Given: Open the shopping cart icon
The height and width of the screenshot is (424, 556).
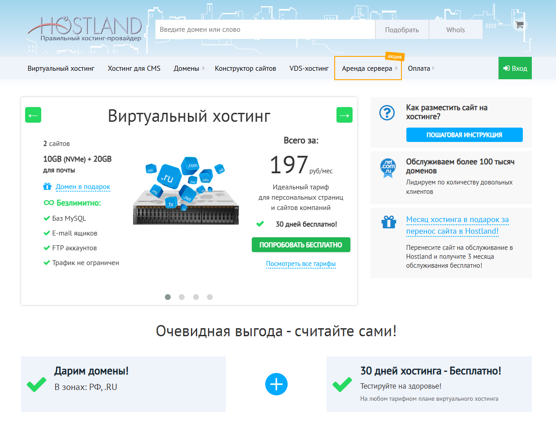Looking at the screenshot, I should point(520,25).
